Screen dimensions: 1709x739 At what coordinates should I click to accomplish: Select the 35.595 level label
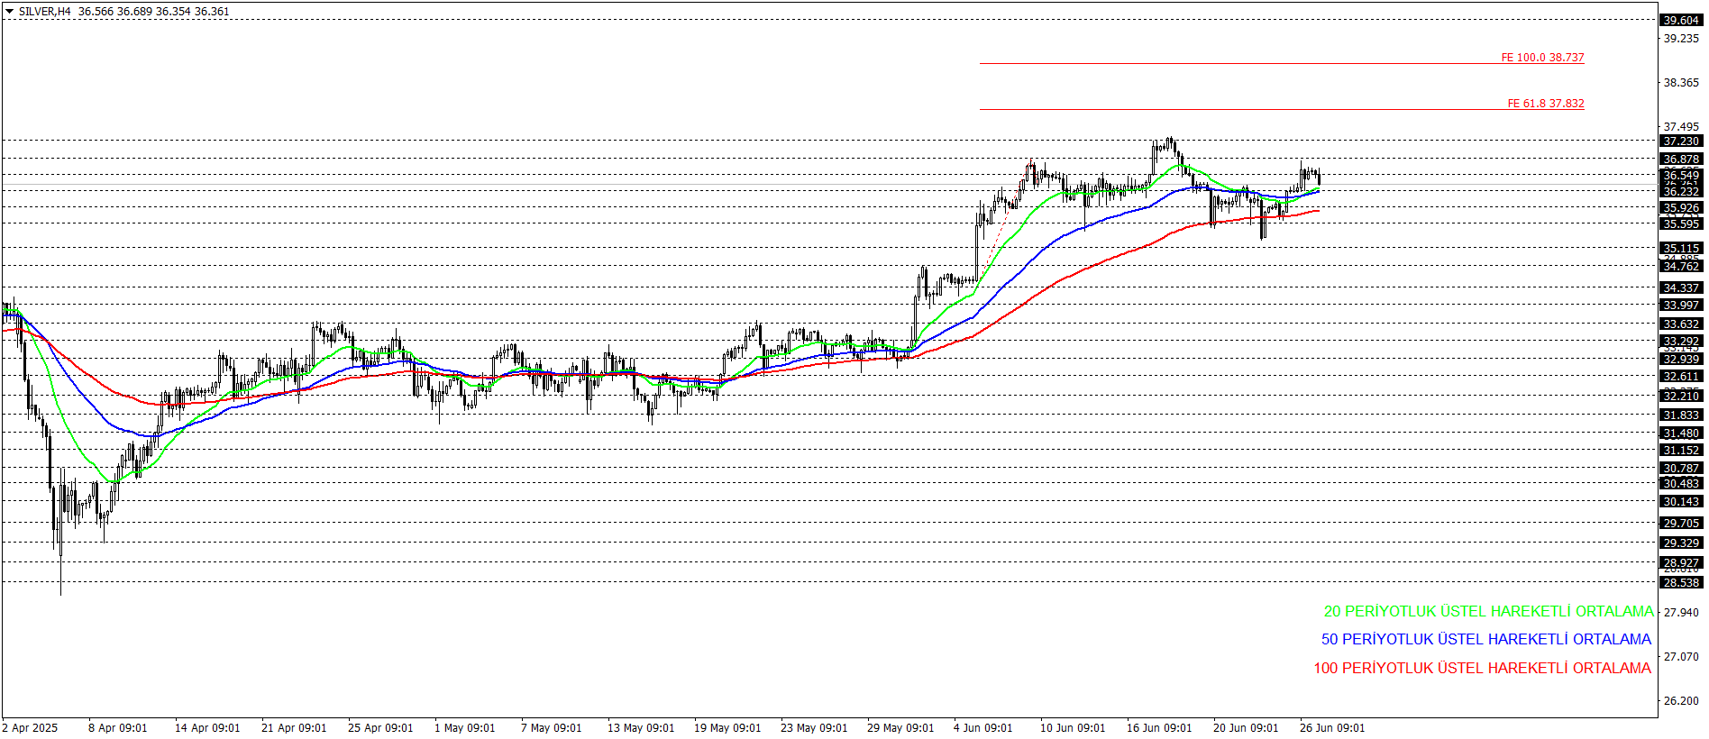1681,224
